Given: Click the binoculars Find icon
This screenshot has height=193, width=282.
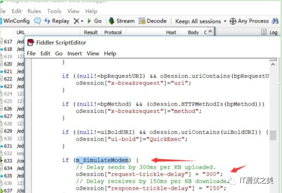Looking at the screenshot, I should pyautogui.click(x=275, y=21).
